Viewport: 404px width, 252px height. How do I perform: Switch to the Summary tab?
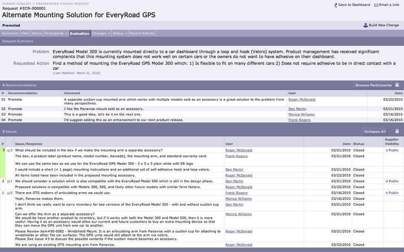click(10, 33)
